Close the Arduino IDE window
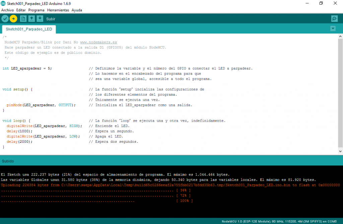343x224 pixels. tap(335, 3)
